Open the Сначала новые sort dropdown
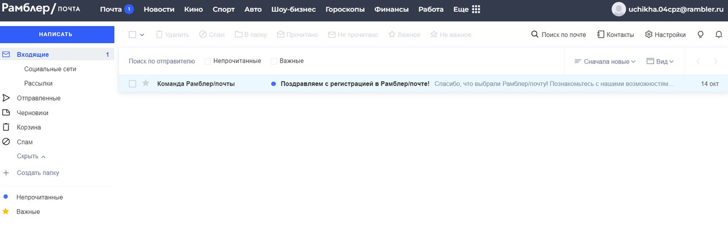The image size is (728, 229). 605,61
